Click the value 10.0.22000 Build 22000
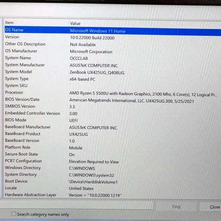This screenshot has width=221, height=221. 92,38
